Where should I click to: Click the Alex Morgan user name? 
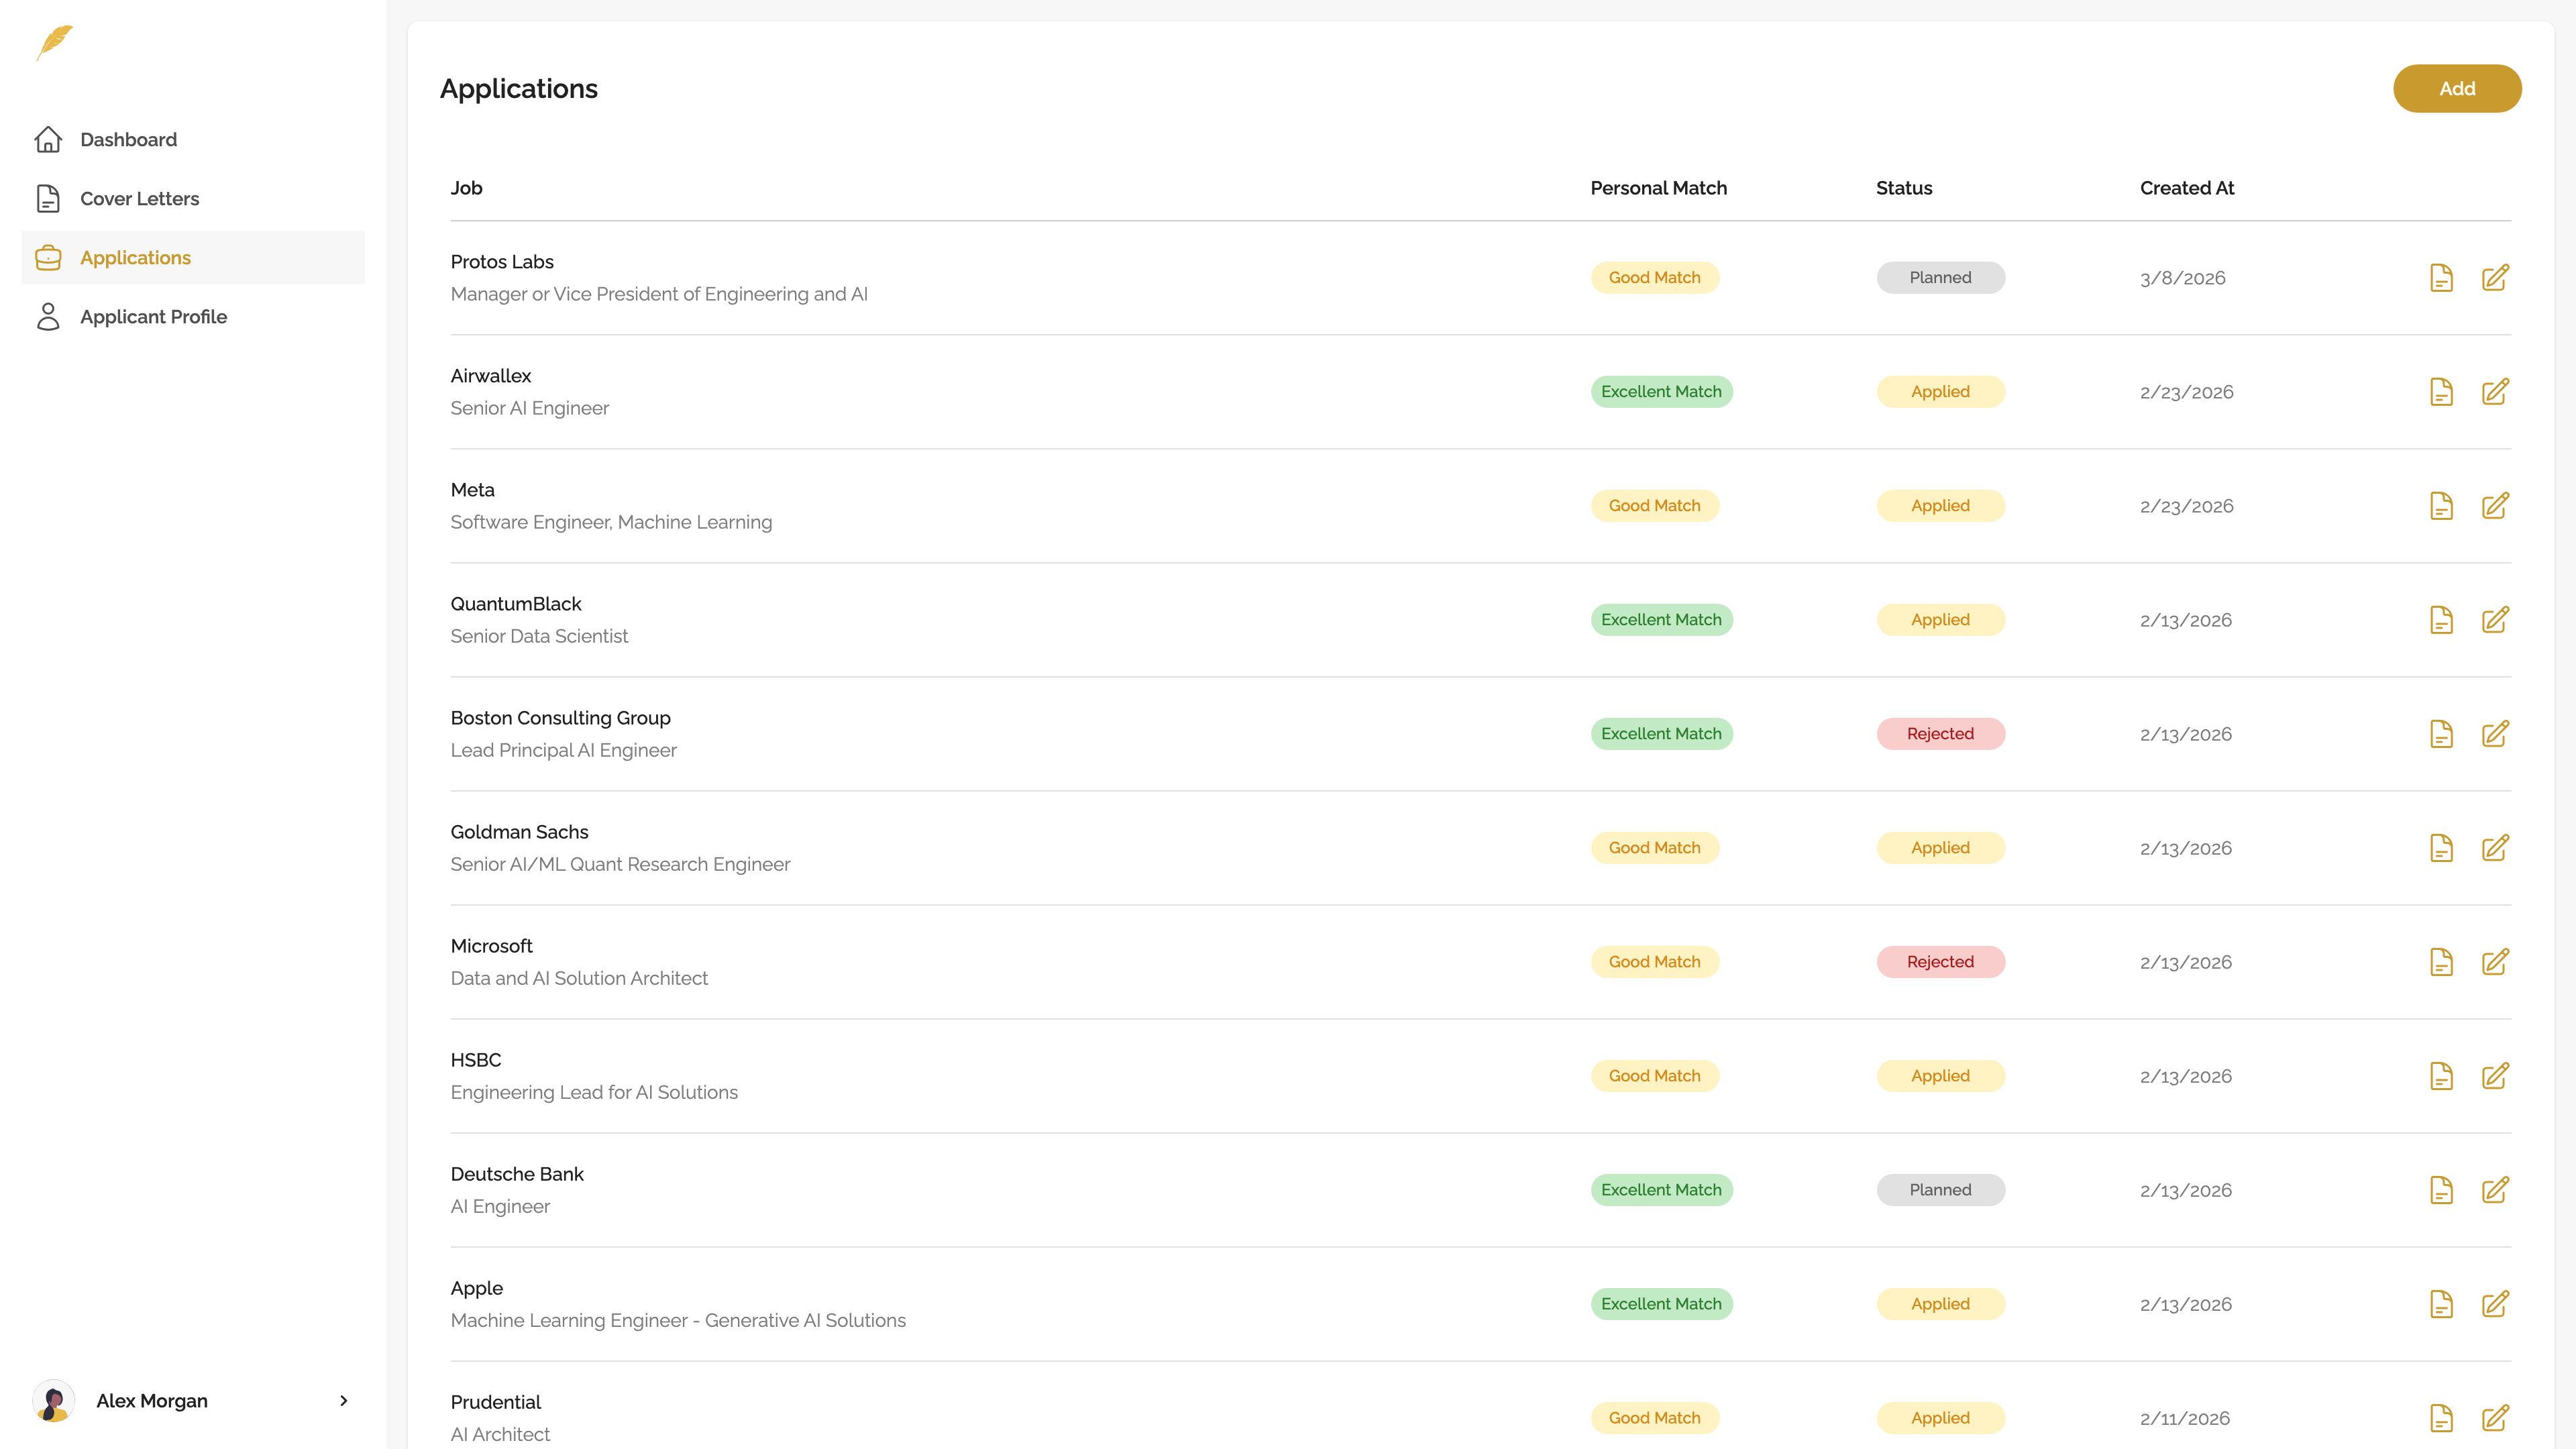[152, 1401]
